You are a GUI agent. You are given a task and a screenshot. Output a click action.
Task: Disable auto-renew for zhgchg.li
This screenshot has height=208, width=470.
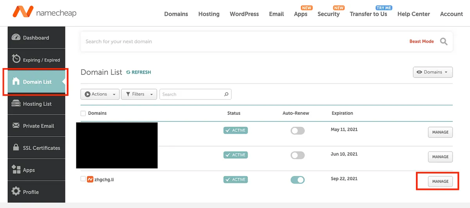point(297,180)
